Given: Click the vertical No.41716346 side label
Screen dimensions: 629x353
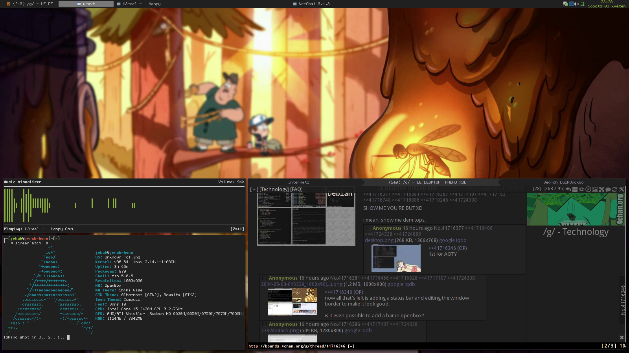Looking at the screenshot, I should pos(623,300).
